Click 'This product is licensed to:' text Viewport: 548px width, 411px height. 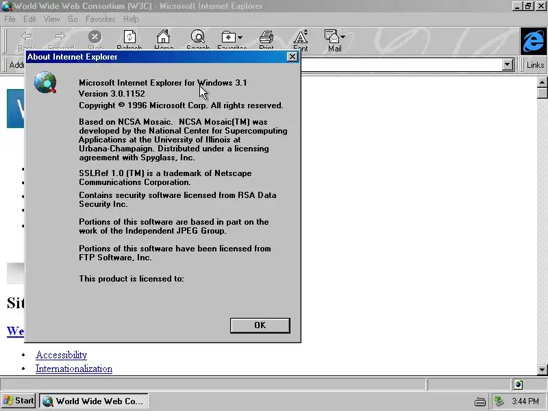coord(132,279)
